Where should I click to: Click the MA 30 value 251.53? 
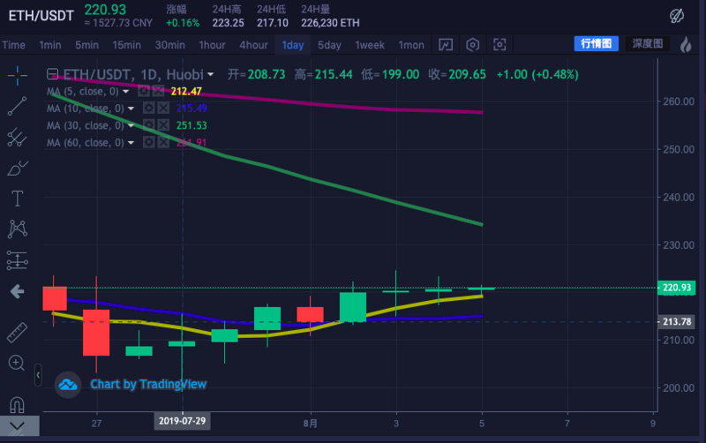192,125
